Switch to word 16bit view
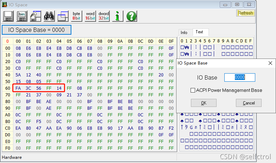 [x=90, y=16]
